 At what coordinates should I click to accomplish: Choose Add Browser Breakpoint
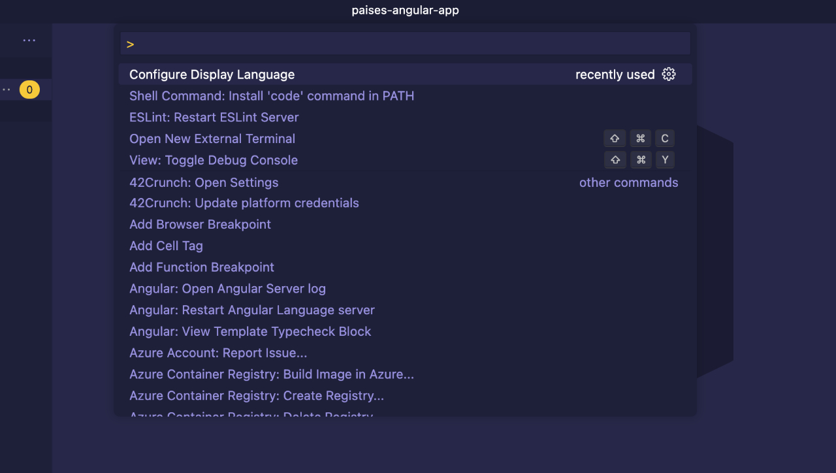pos(405,224)
